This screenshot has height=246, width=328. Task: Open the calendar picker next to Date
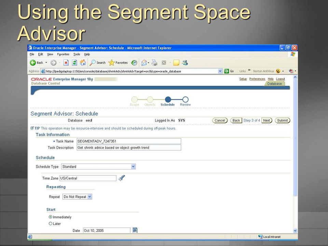[135, 230]
